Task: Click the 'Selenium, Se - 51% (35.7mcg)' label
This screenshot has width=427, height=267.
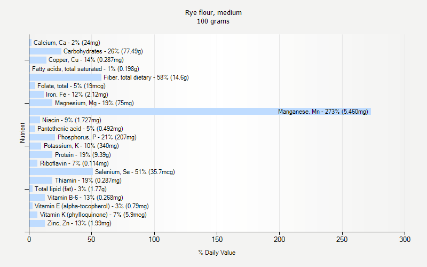Action: [x=135, y=172]
